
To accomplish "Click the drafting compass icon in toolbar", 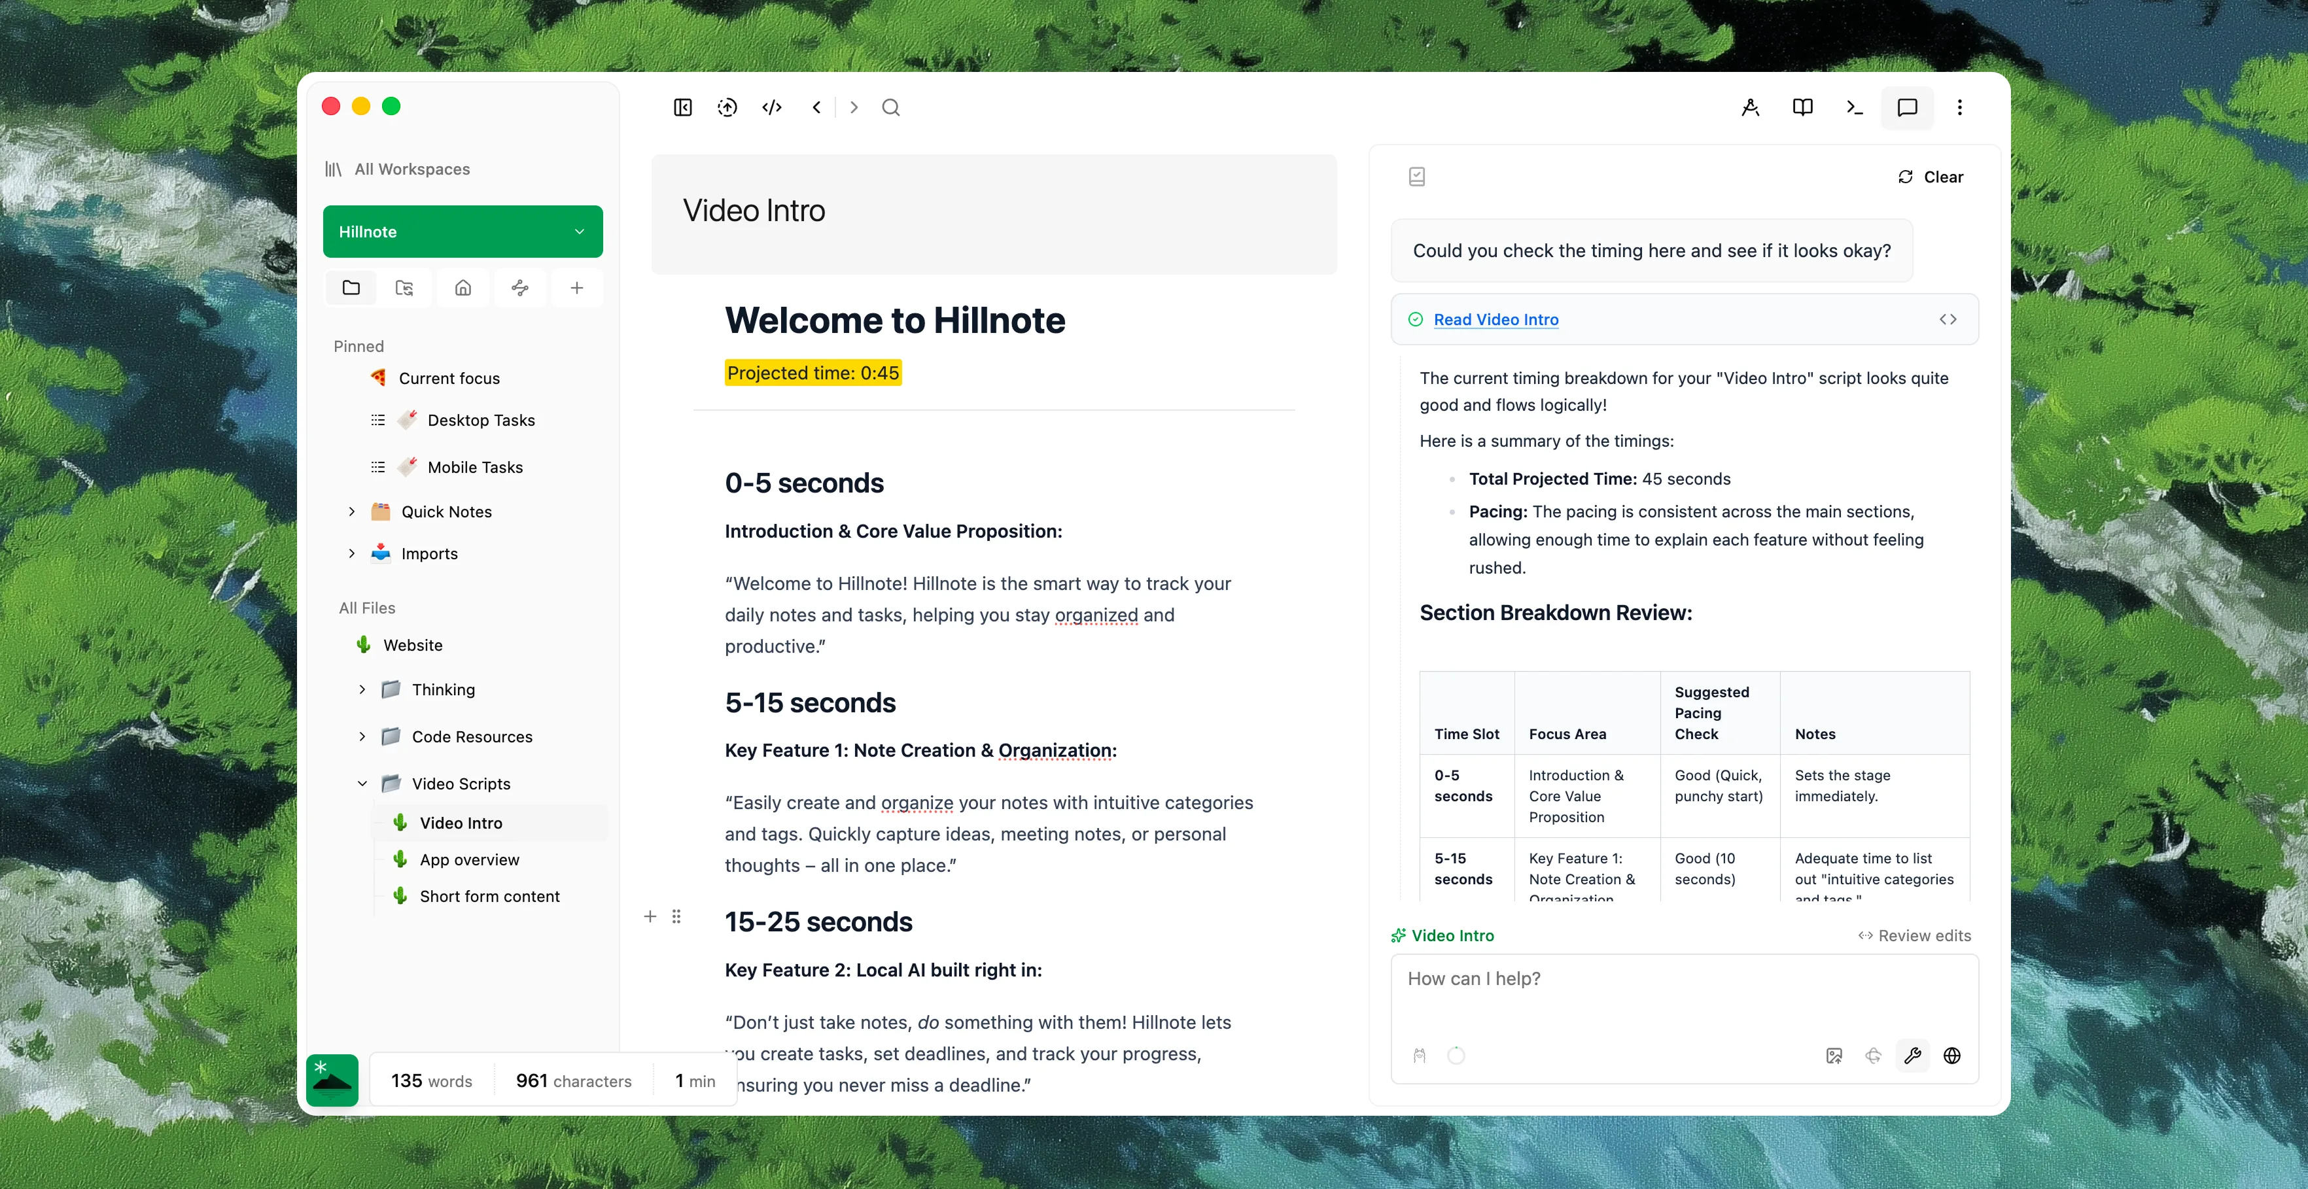I will click(1750, 107).
